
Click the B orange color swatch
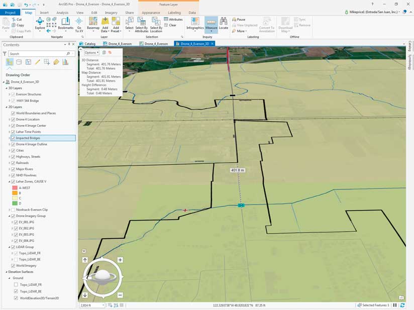[15, 193]
